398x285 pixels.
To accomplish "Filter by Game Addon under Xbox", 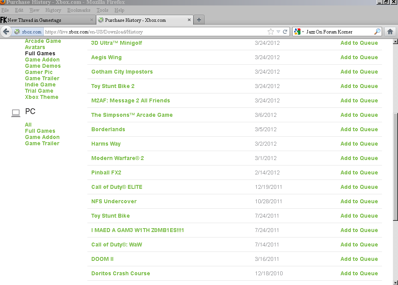I will (x=43, y=60).
